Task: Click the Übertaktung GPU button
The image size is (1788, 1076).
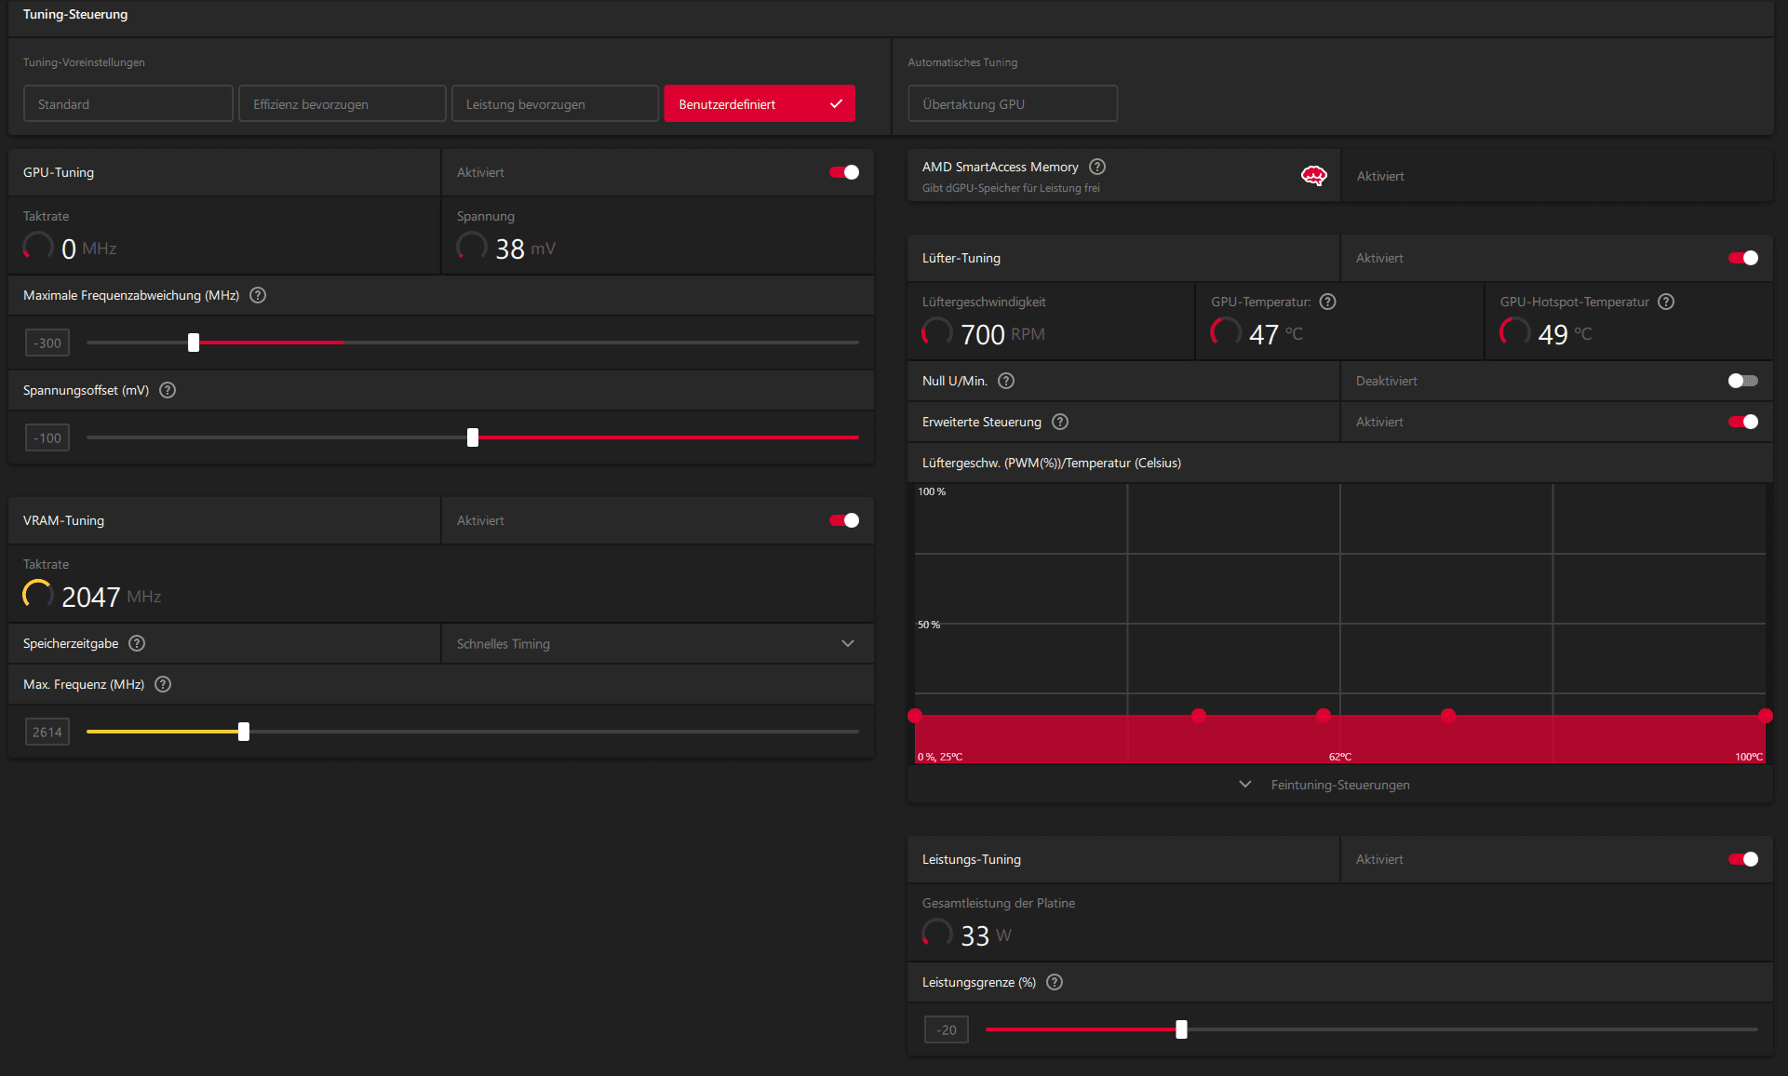Action: coord(1012,103)
